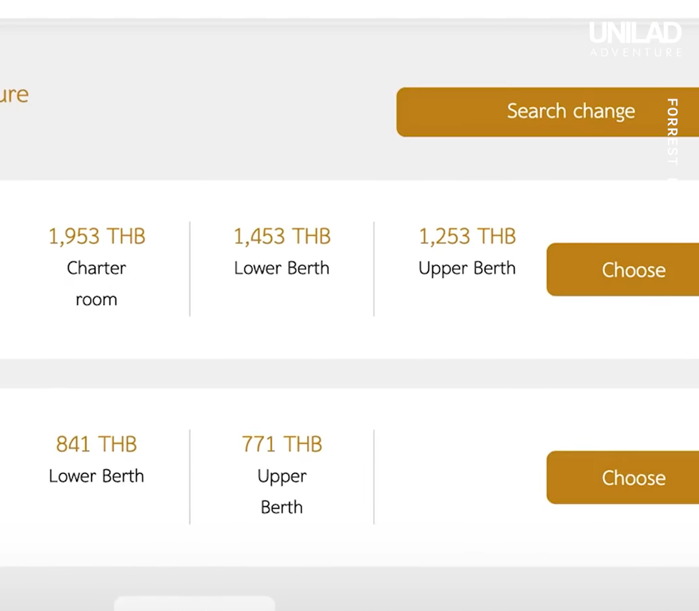Choose the first train with Charter room
699x611 pixels.
[x=623, y=269]
